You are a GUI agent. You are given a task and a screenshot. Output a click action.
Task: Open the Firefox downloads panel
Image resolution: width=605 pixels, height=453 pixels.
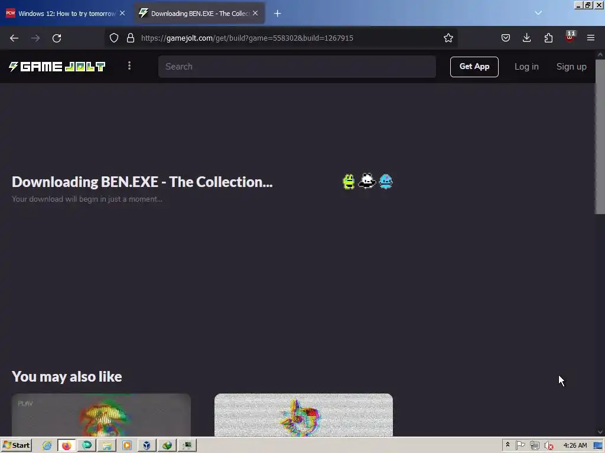point(526,38)
